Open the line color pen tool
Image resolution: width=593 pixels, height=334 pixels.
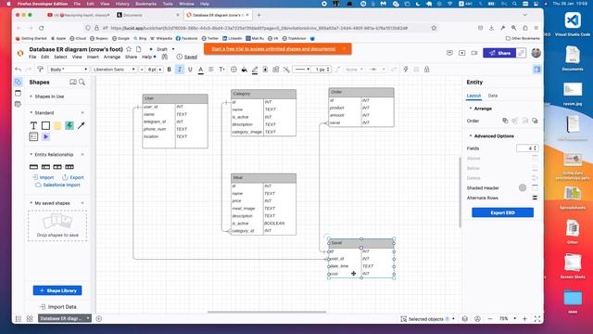pos(255,70)
